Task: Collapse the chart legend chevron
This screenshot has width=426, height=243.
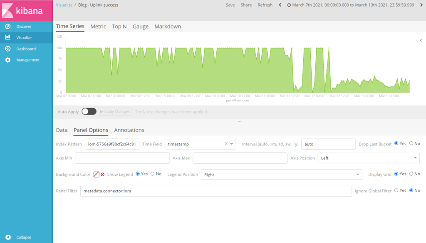Action: click(x=421, y=40)
